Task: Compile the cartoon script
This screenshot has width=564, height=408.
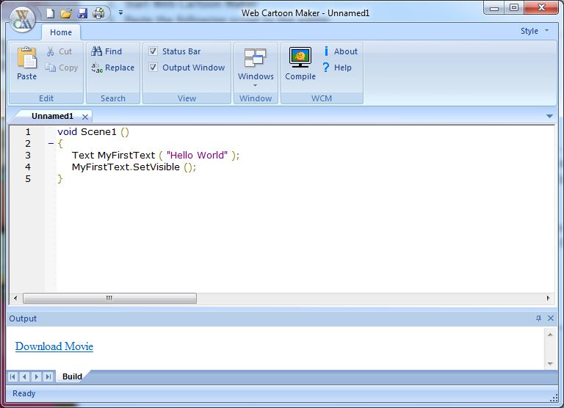Action: tap(300, 64)
